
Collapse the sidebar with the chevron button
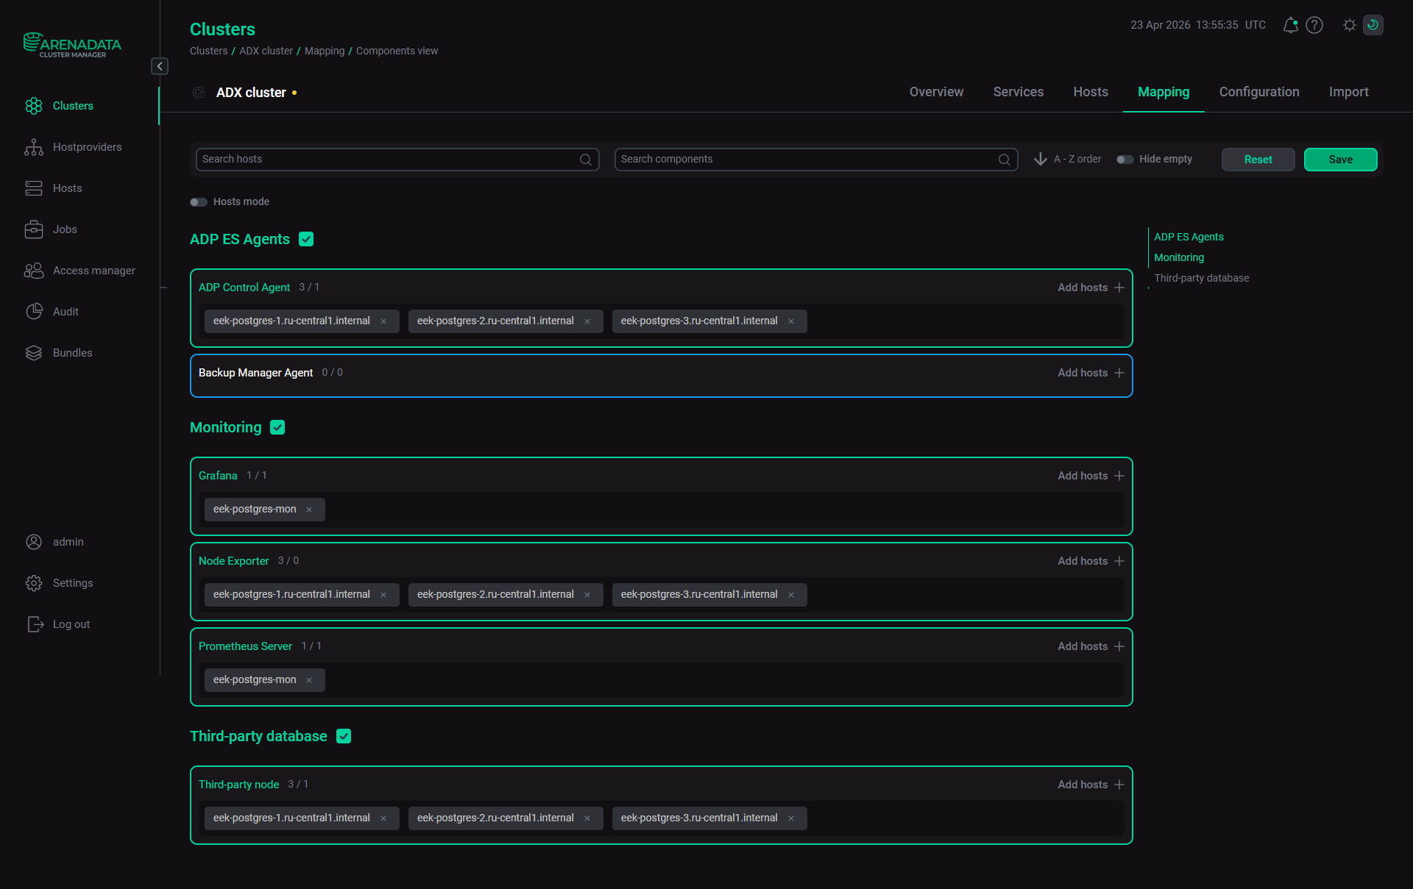coord(160,66)
